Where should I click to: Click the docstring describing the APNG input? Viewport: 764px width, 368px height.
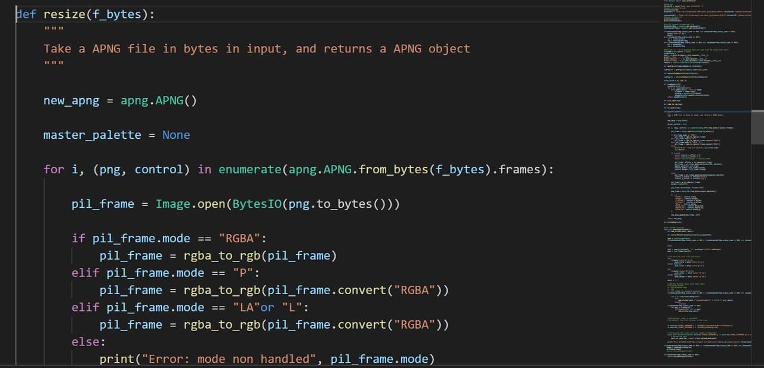[257, 48]
